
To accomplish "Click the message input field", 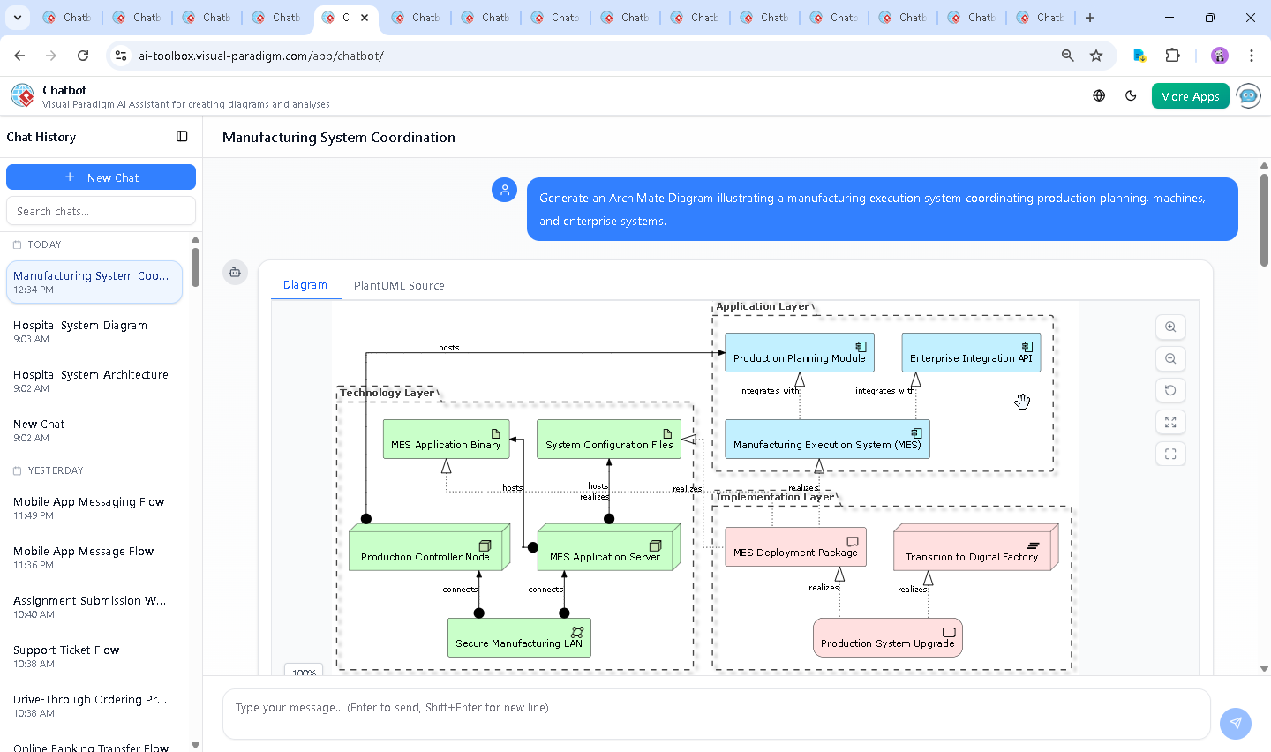I will click(x=715, y=712).
